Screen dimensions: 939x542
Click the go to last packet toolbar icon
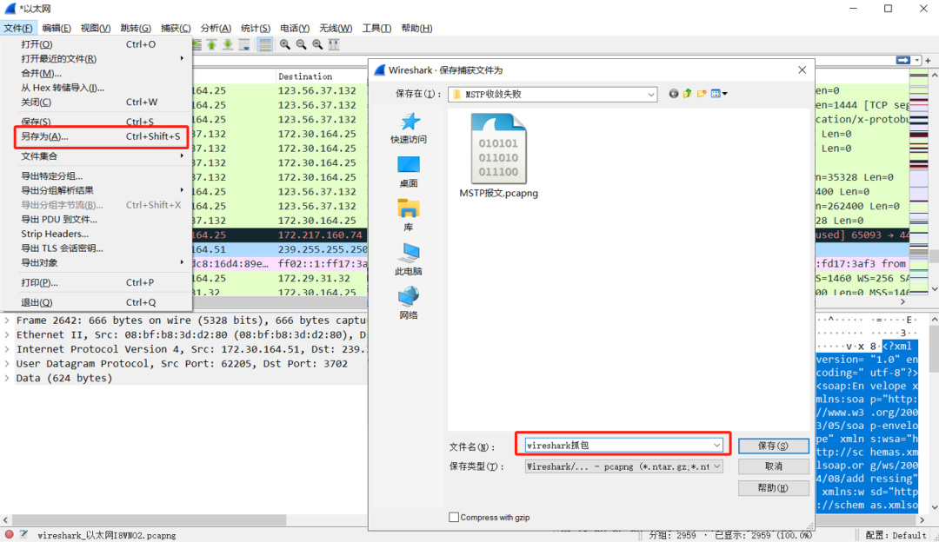click(x=228, y=45)
